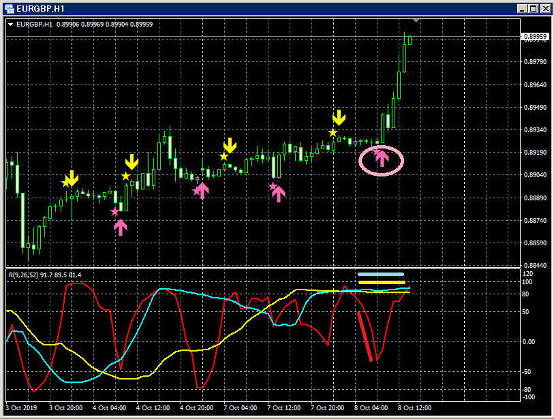Viewport: 554px width, 419px height.
Task: Click the pink buy arrow near 4 Oct 04:00
Action: [x=121, y=228]
